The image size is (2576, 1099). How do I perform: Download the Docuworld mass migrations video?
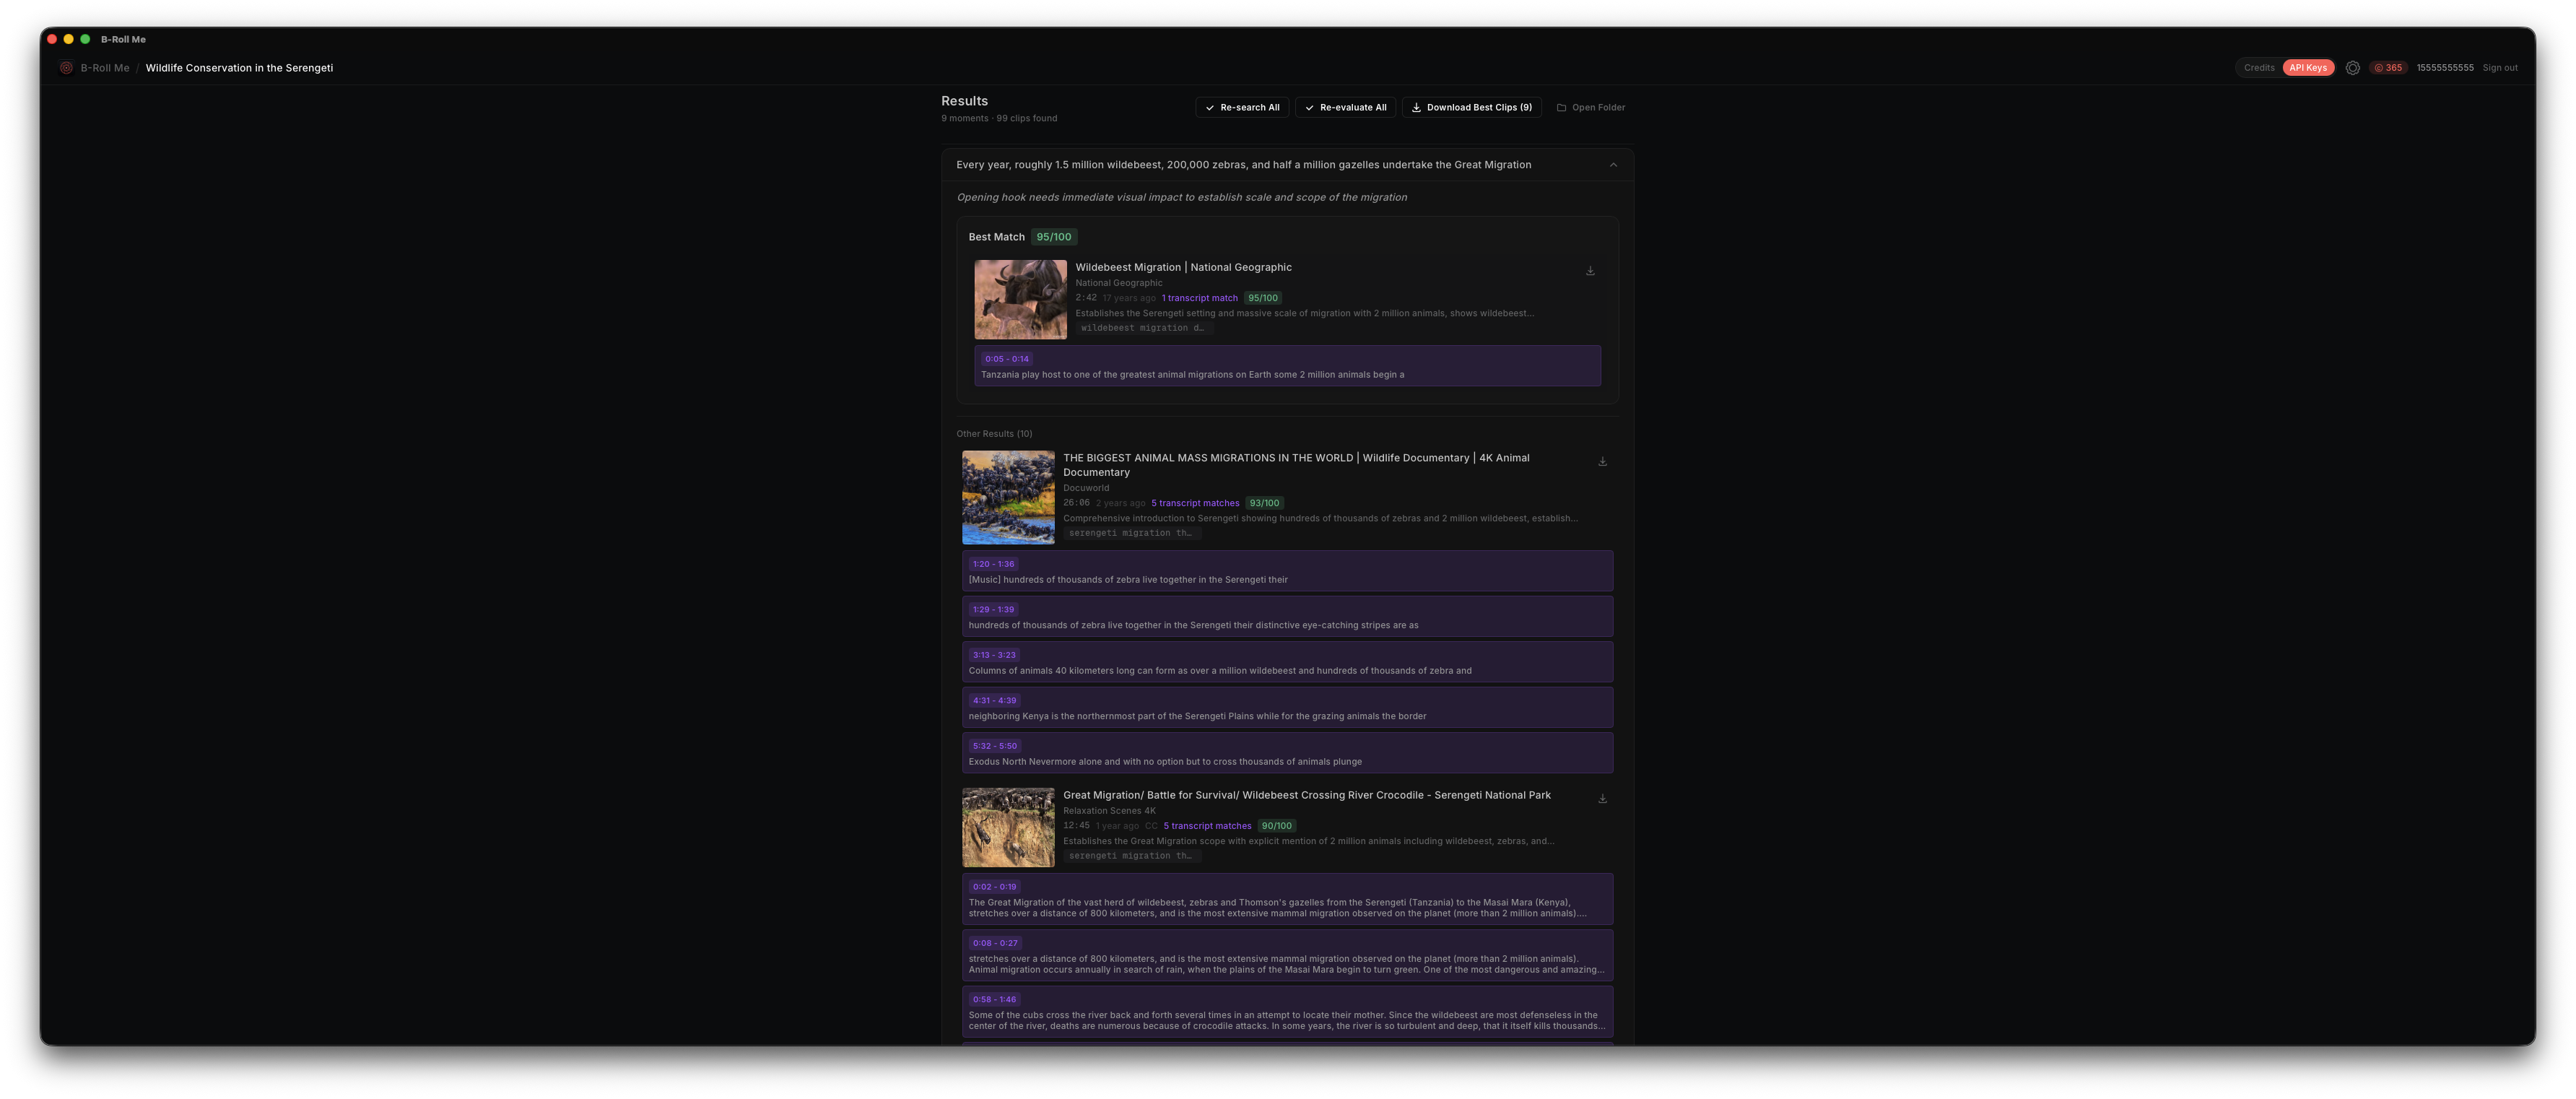(x=1602, y=461)
